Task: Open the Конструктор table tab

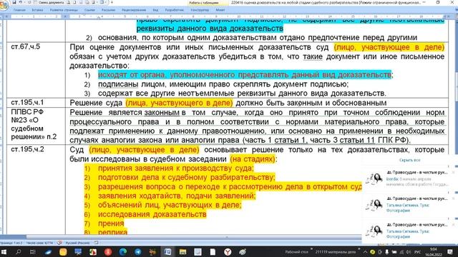Action: 200,10
